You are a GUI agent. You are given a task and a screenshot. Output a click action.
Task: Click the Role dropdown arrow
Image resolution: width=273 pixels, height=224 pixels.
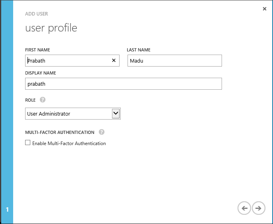tap(116, 114)
